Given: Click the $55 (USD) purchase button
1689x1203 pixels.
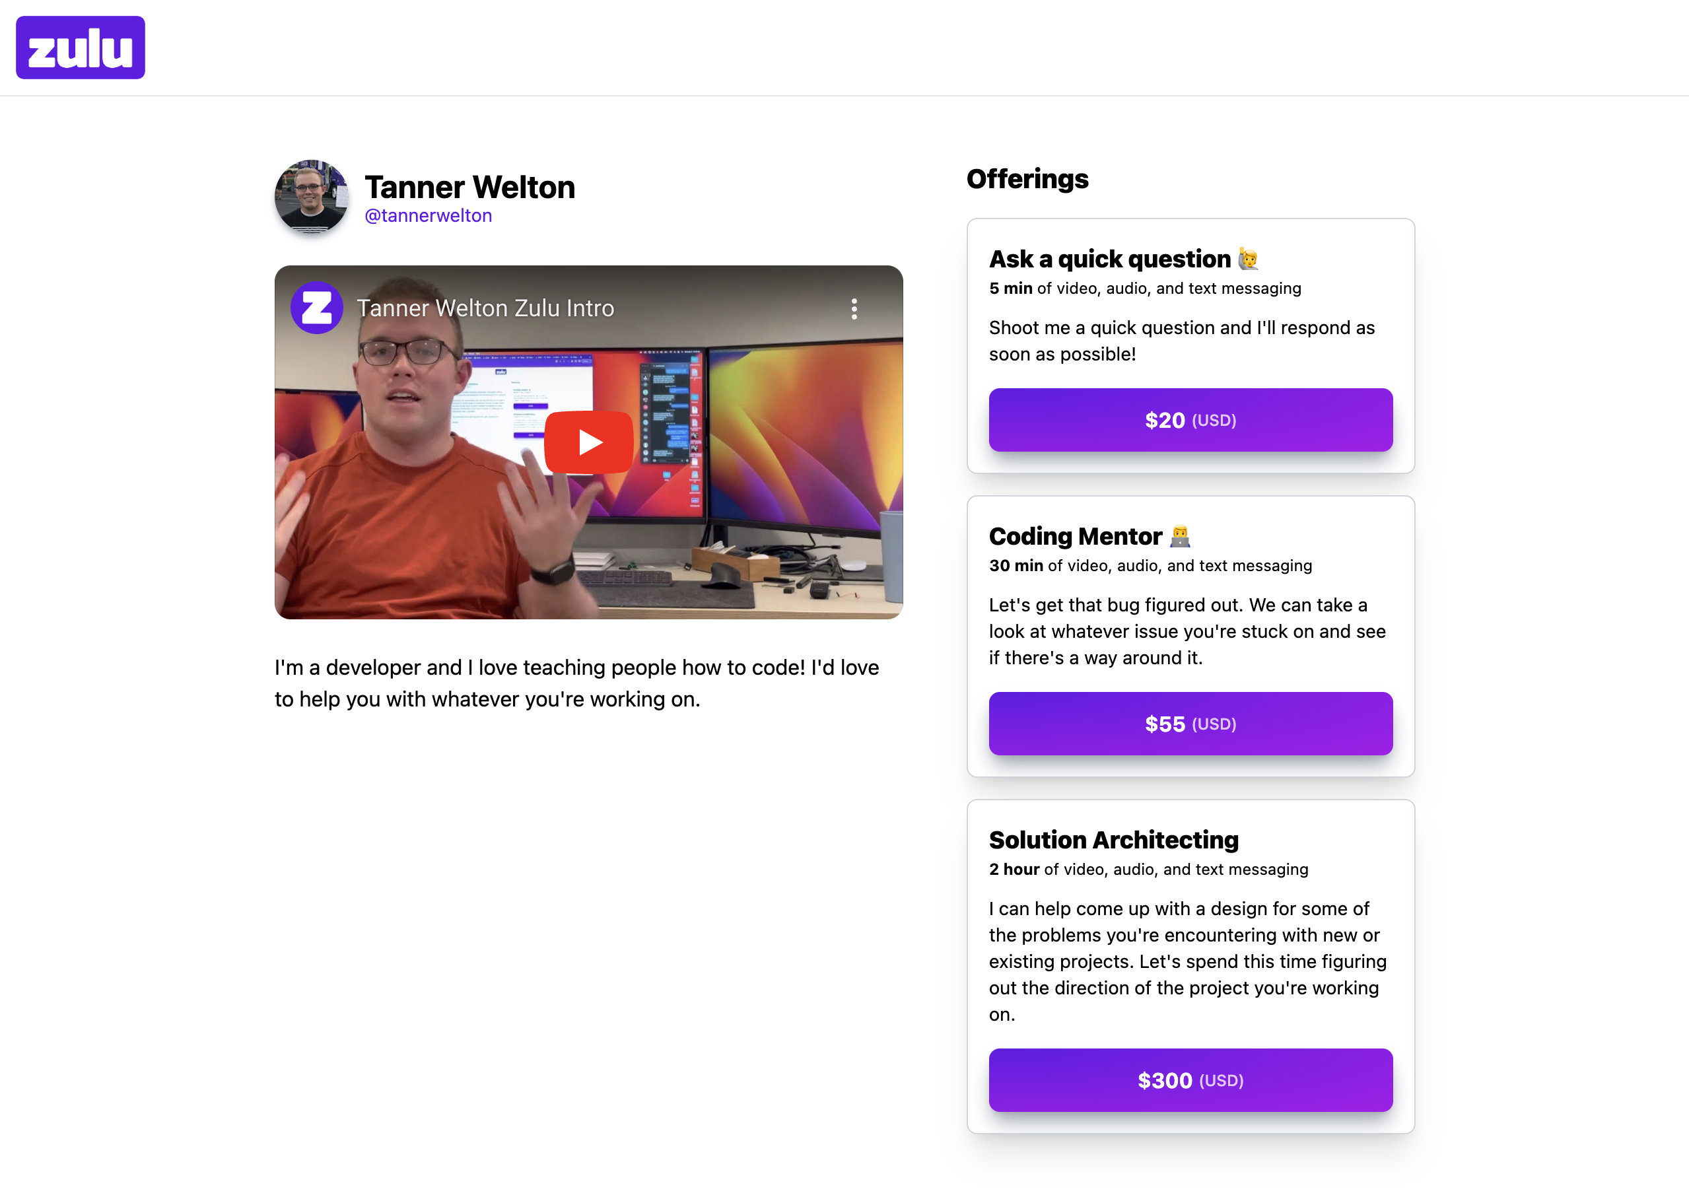Looking at the screenshot, I should click(x=1190, y=724).
